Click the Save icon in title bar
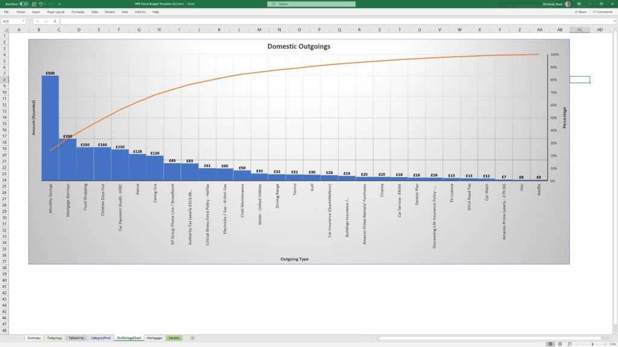Image resolution: width=618 pixels, height=347 pixels. (x=34, y=4)
